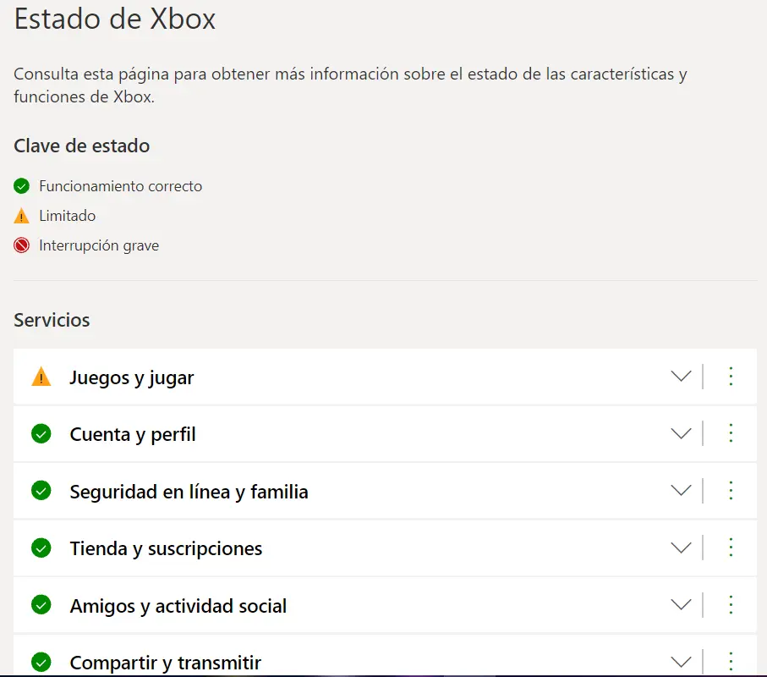This screenshot has width=767, height=677.
Task: Click the green check icon beside Cuenta y perfil
Action: click(x=41, y=434)
